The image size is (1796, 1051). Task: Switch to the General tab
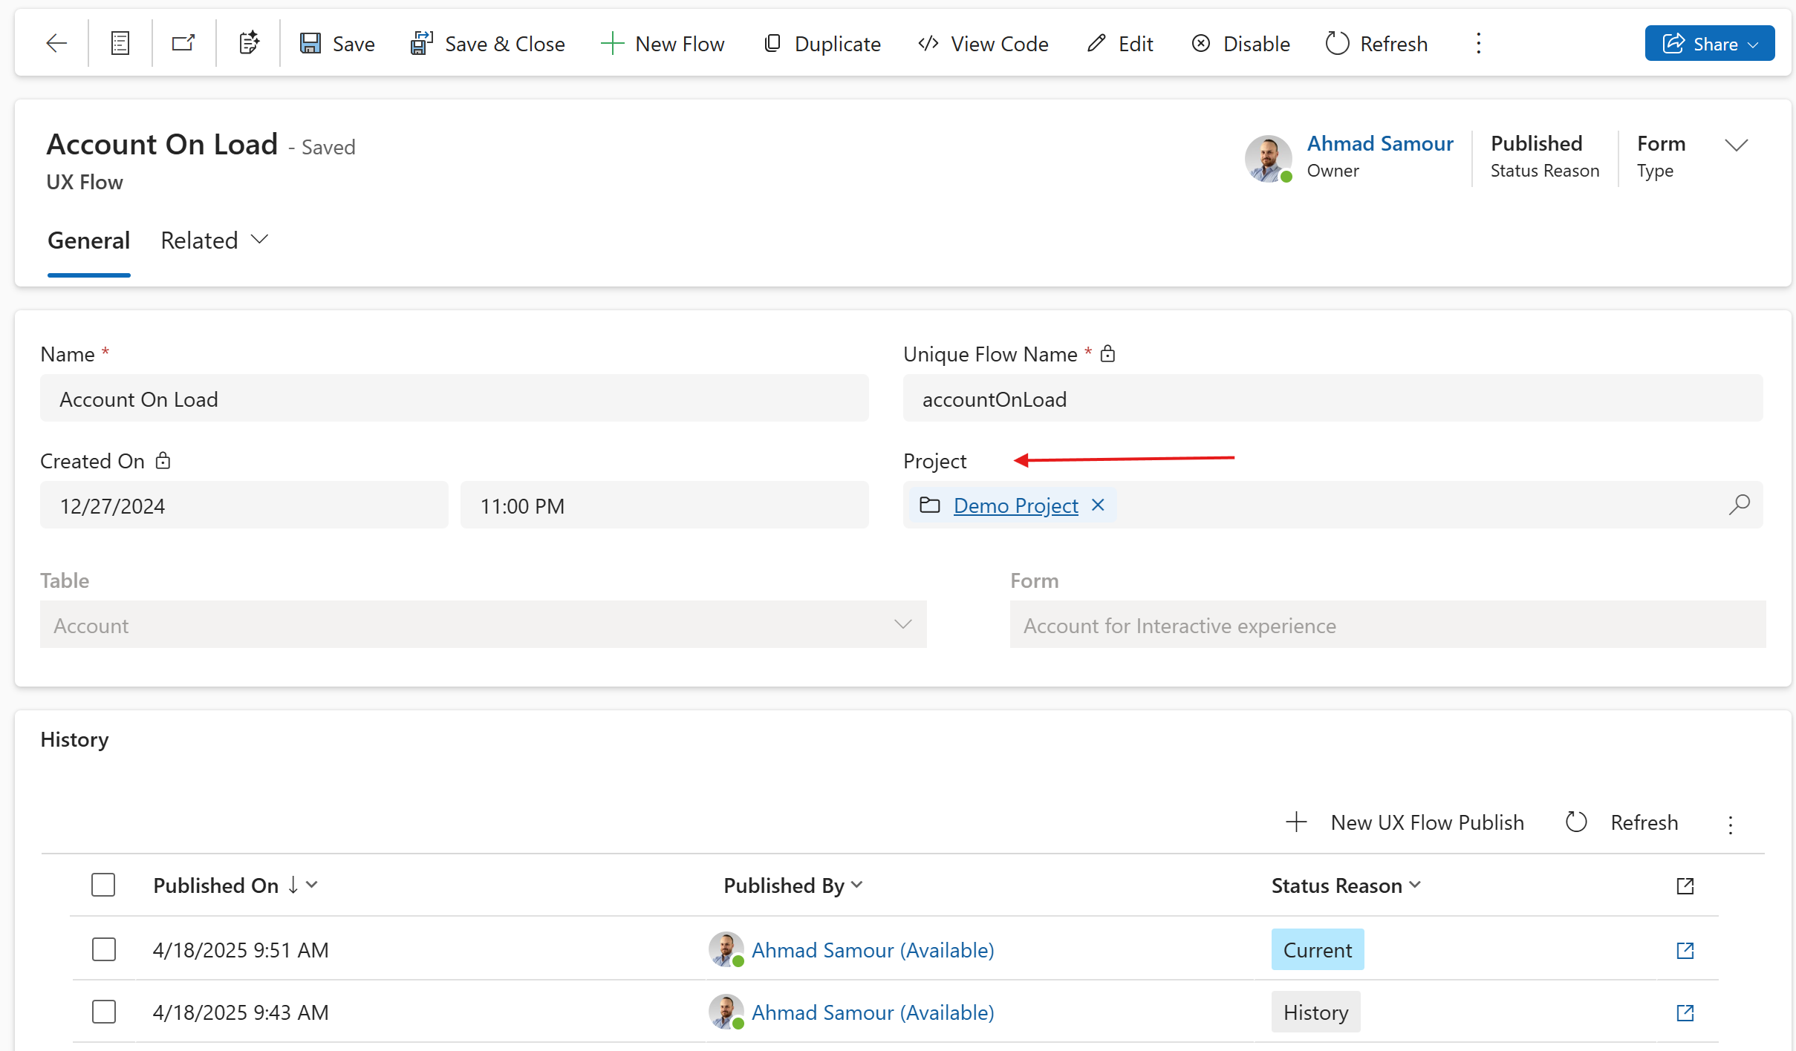click(88, 240)
